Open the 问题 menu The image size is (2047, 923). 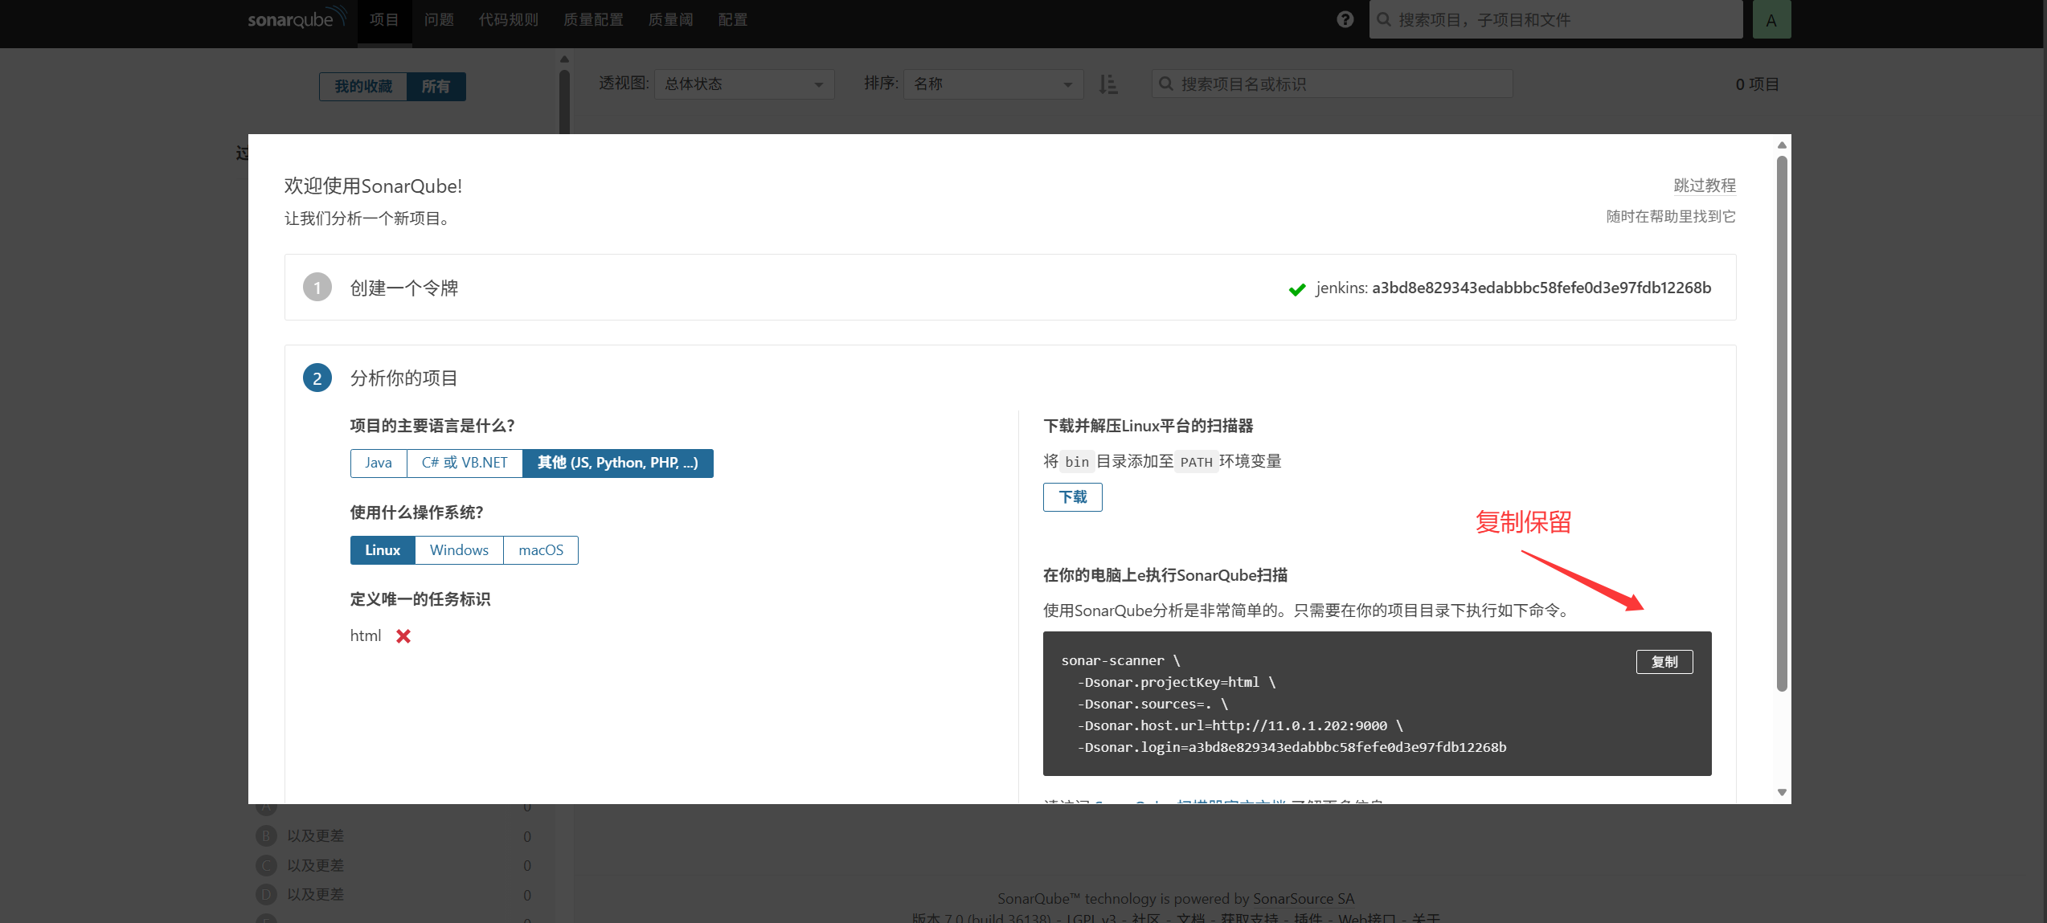click(439, 20)
